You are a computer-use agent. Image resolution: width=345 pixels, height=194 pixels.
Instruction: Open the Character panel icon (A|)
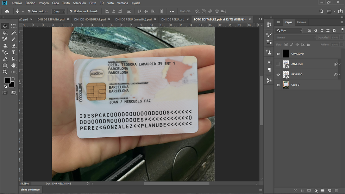269,63
